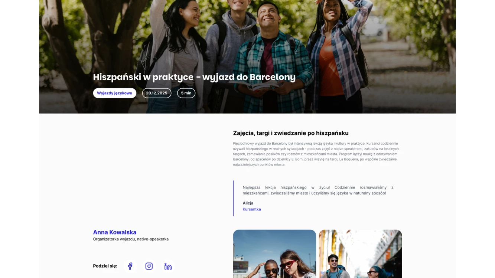The image size is (495, 278).
Task: Click the 'Kursantka' link under Alicja's quote
Action: (251, 209)
